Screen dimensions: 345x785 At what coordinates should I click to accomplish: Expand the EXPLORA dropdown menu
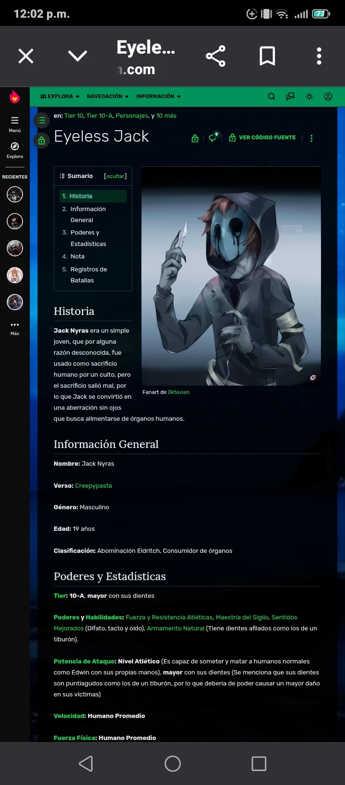[60, 97]
